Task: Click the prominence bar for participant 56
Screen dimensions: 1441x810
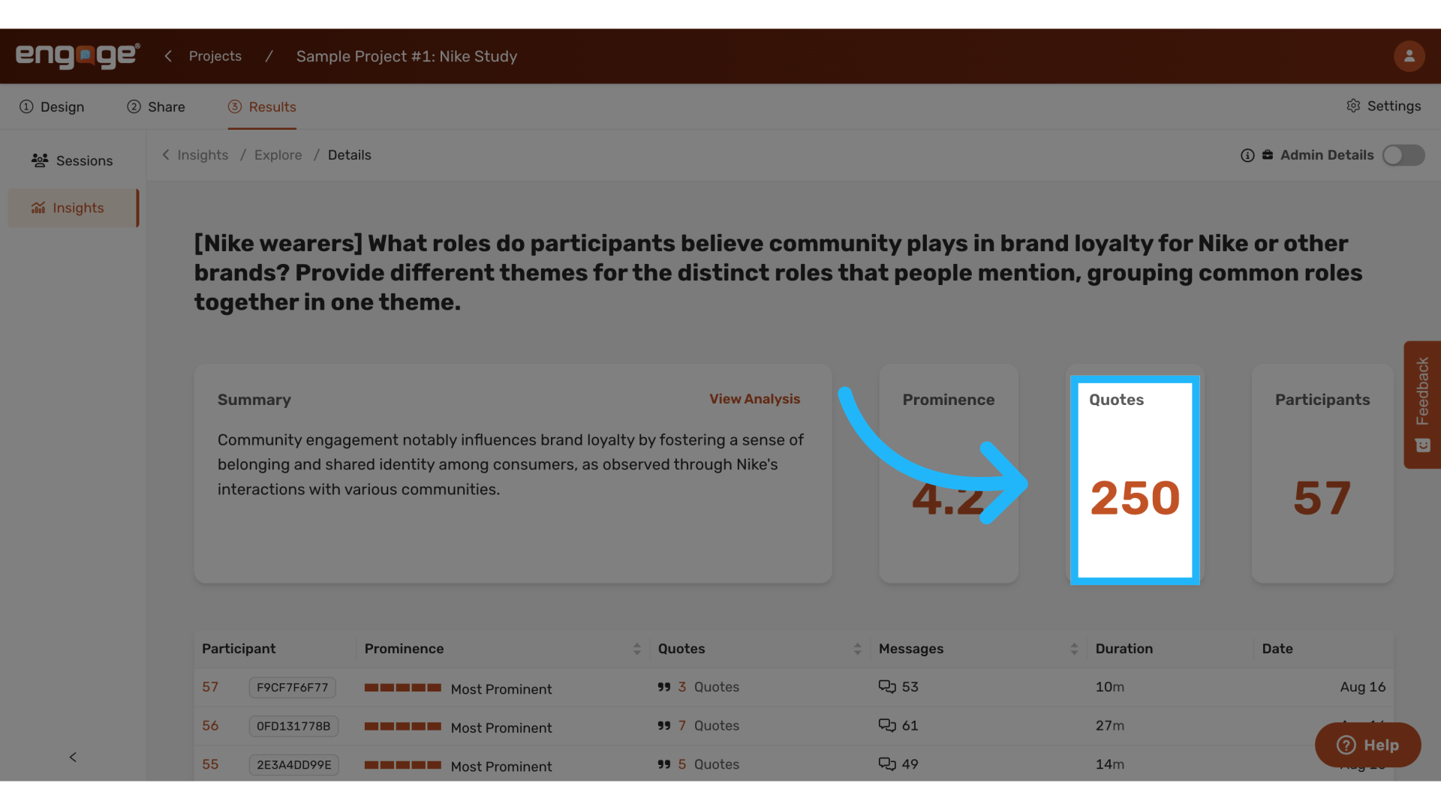Action: point(402,726)
